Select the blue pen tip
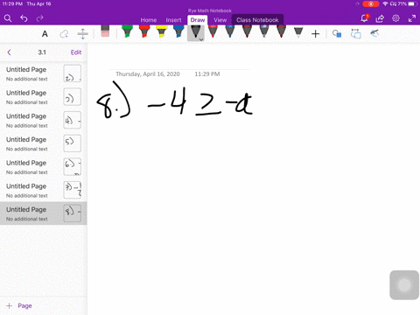Viewport: 420px width, 315px height. [230, 31]
